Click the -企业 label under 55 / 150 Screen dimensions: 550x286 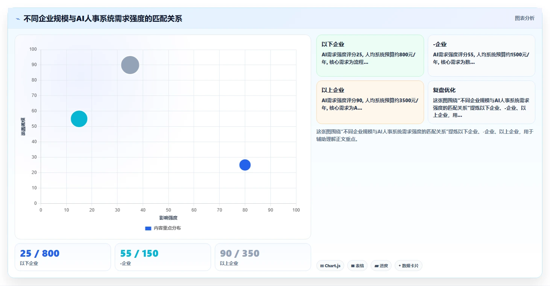126,263
